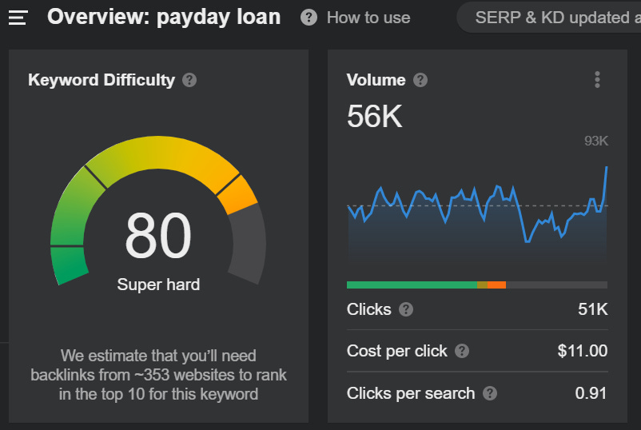Open the hamburger navigation menu
The image size is (641, 430).
[x=18, y=18]
